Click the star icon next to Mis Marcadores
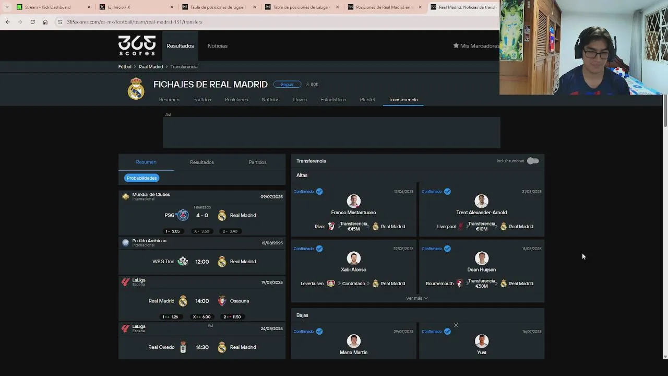Viewport: 668px width, 376px height. coord(456,46)
